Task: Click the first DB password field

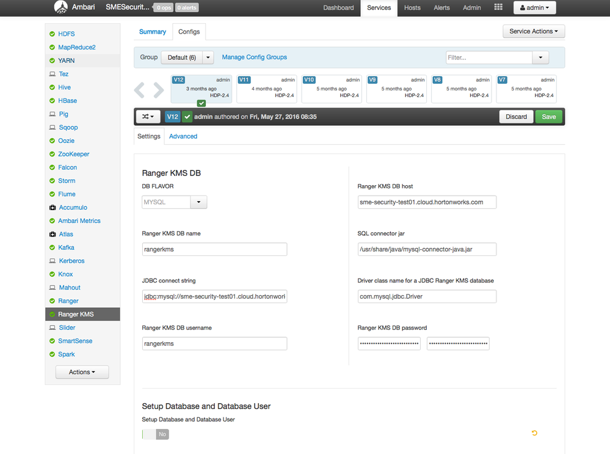Action: click(x=389, y=343)
